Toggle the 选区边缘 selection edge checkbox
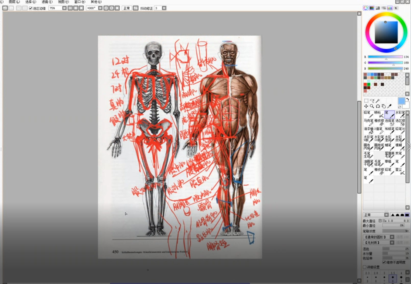The image size is (411, 284). coord(31,8)
